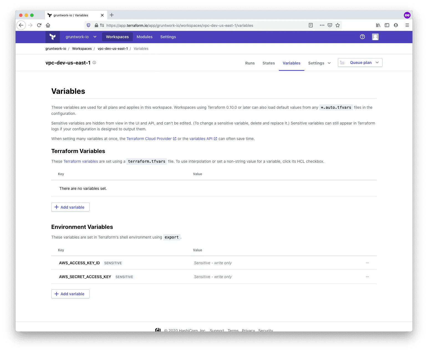Viewport: 428px width, 352px height.
Task: Click SENSITIVE badge on AWS_SECRET_ACCESS_KEY
Action: (x=124, y=277)
